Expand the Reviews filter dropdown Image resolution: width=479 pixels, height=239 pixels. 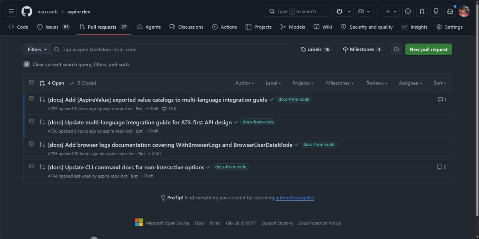[377, 83]
